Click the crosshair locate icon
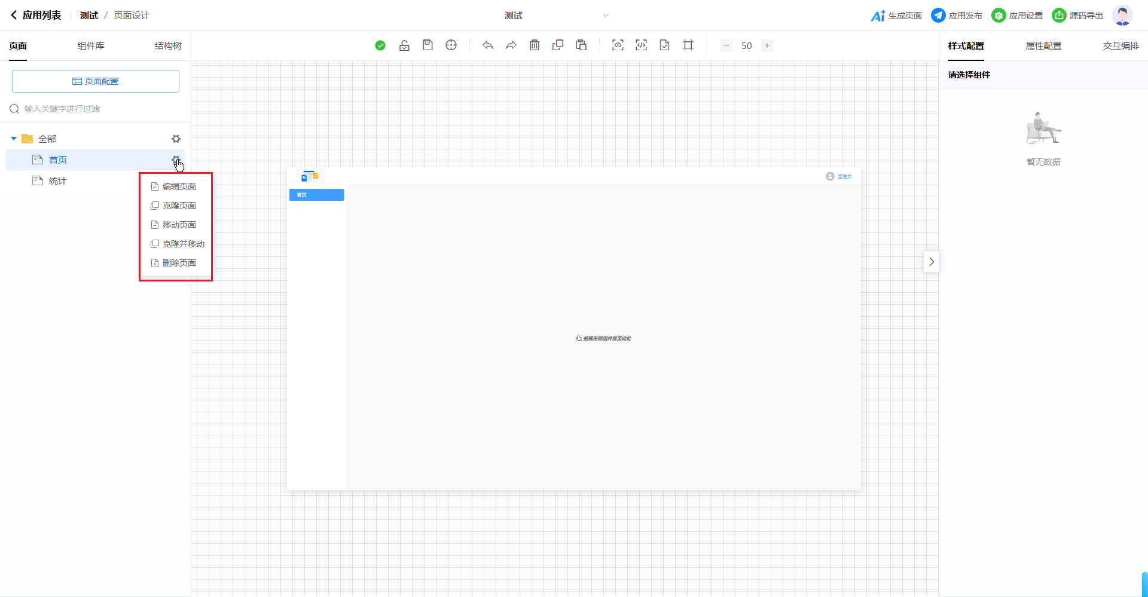 [451, 45]
